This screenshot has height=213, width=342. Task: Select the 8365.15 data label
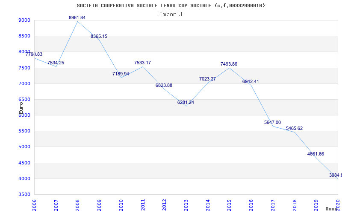(x=99, y=36)
